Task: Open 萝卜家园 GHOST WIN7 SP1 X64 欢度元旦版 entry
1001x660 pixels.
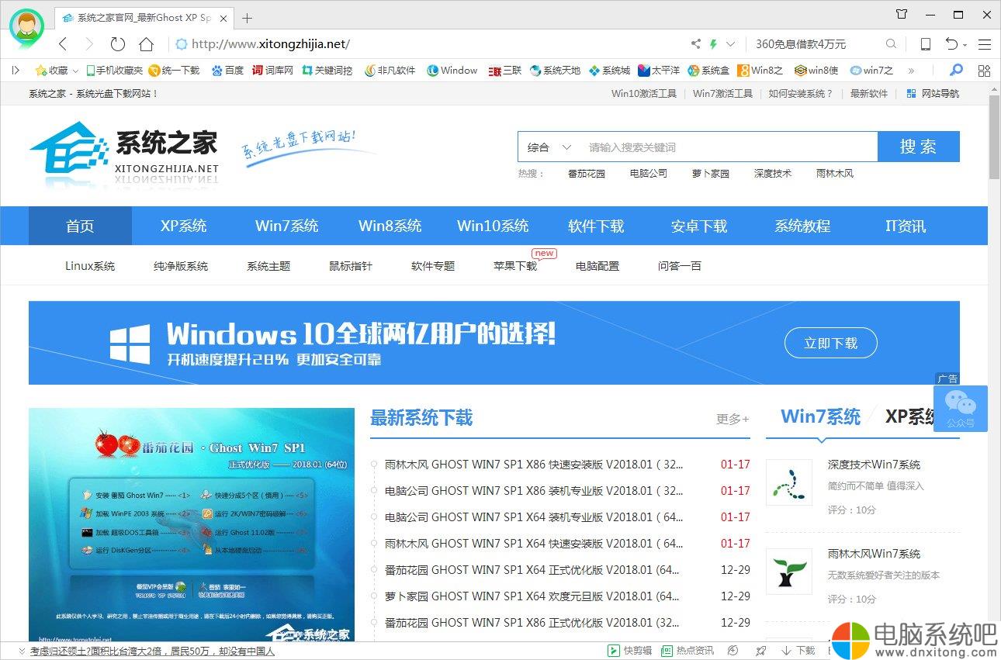Action: (532, 596)
